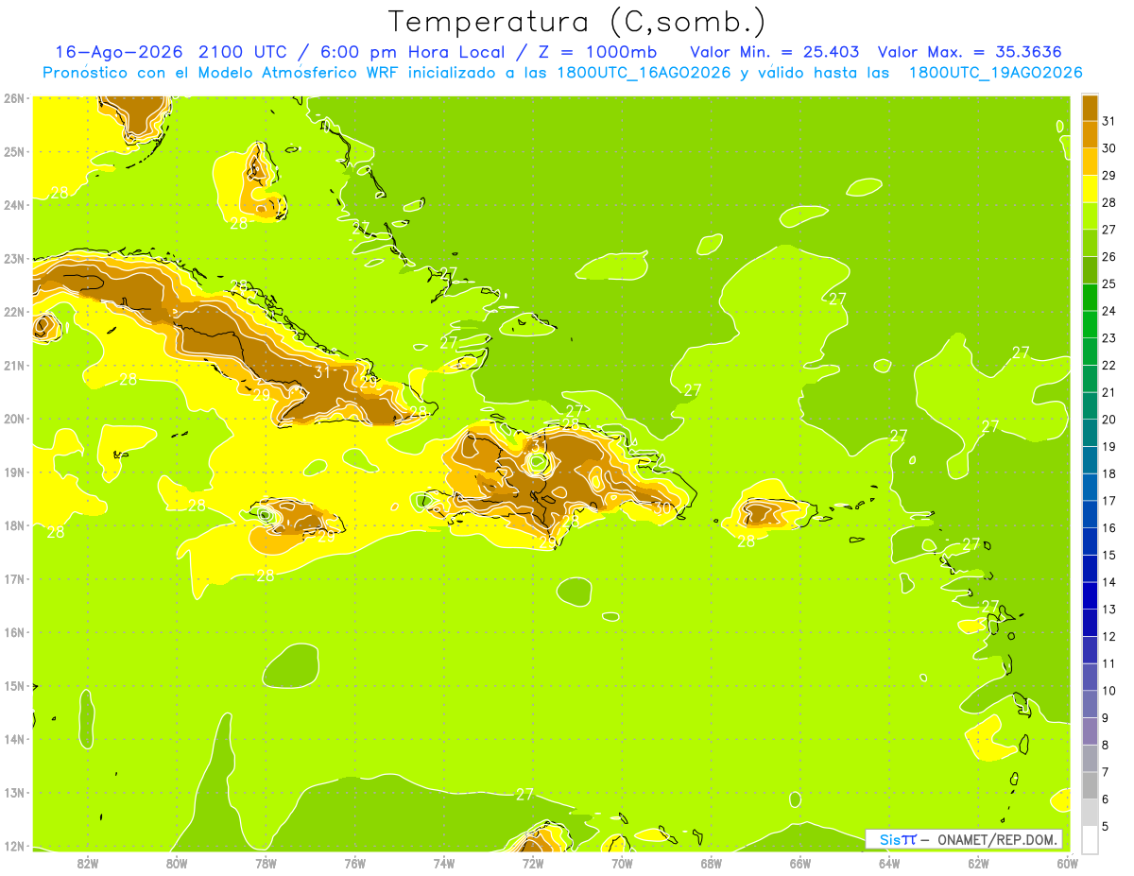Click the purple legend swatch between 9 and 10
The image size is (1134, 876).
click(x=1090, y=704)
